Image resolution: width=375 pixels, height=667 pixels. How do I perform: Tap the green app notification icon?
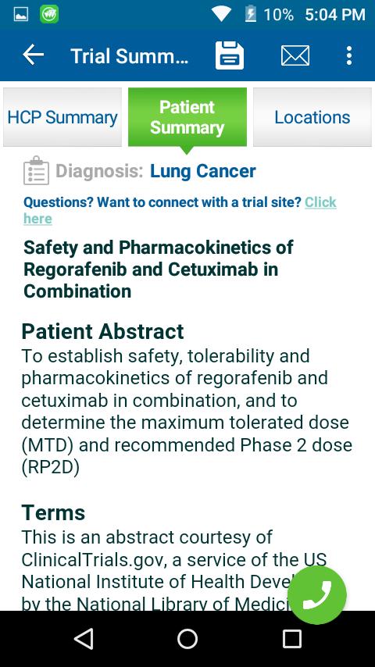pyautogui.click(x=49, y=15)
